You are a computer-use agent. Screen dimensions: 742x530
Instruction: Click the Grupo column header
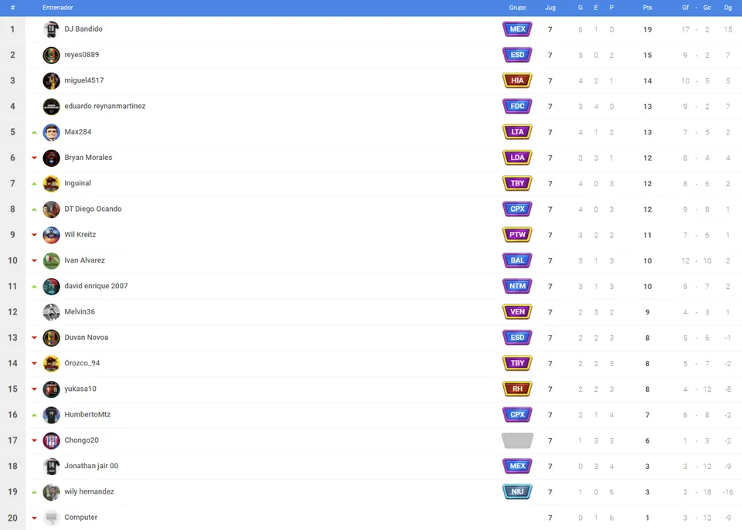517,8
